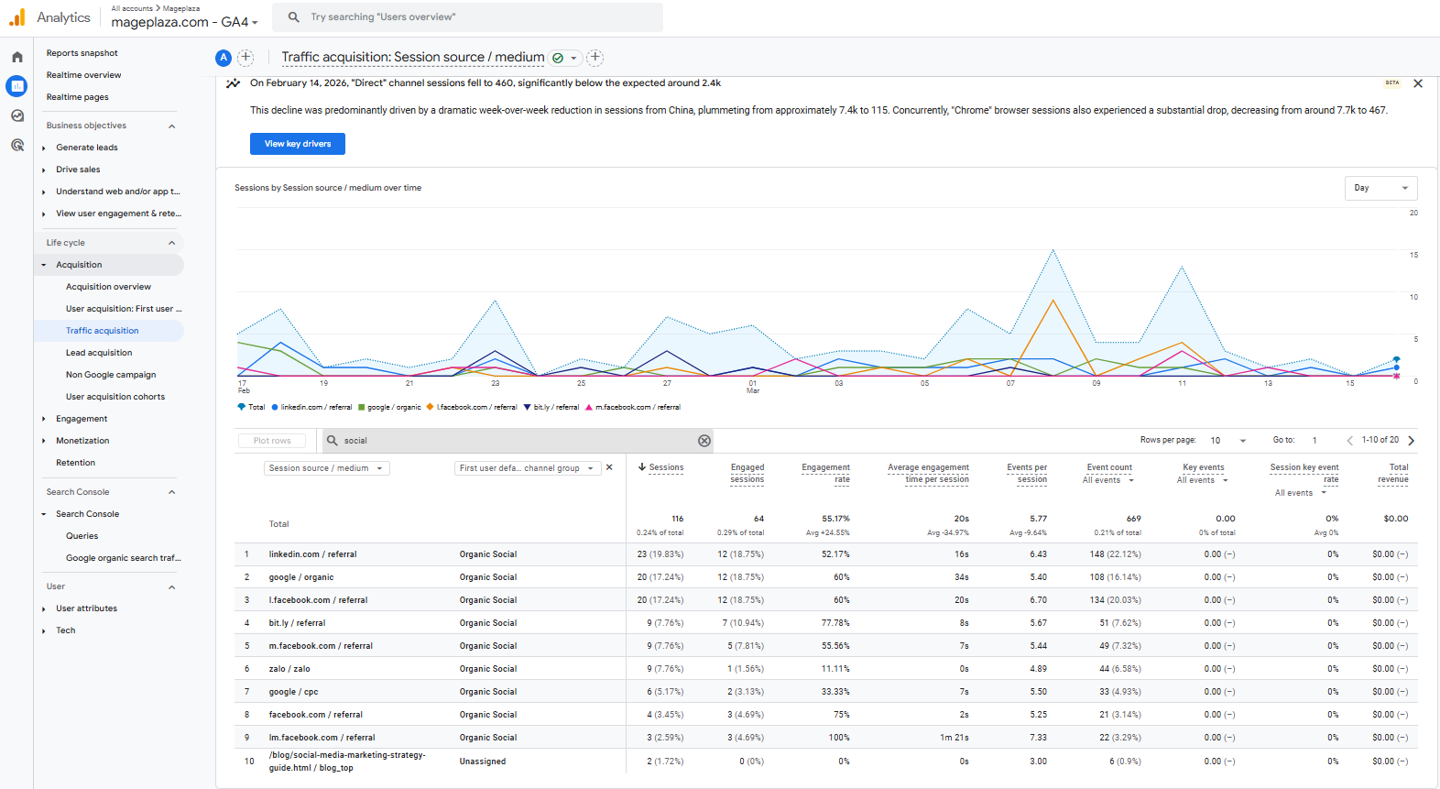Image resolution: width=1440 pixels, height=789 pixels.
Task: Open the Day granularity dropdown
Action: click(1380, 188)
